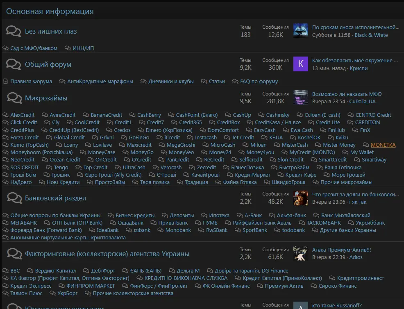Click the document icon next to Правила Форума
This screenshot has height=309, width=404.
(5, 82)
